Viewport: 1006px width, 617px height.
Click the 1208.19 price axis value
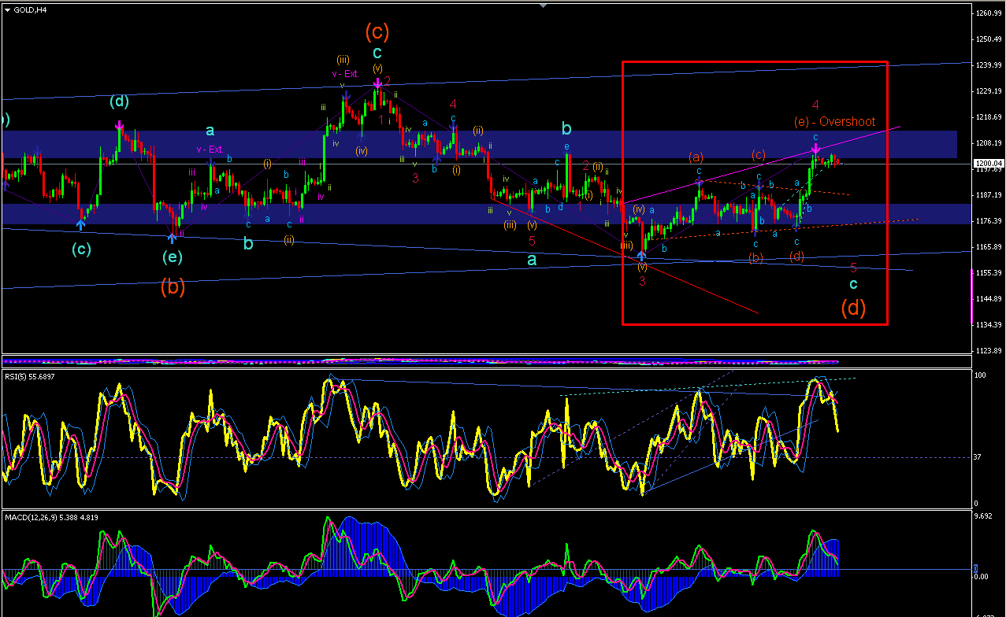click(990, 143)
